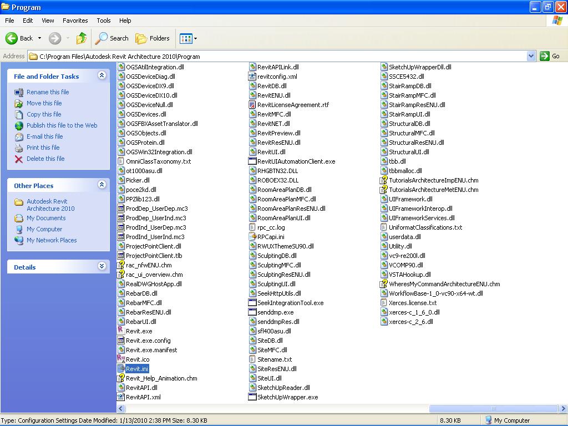Click Rename this file link

[48, 92]
